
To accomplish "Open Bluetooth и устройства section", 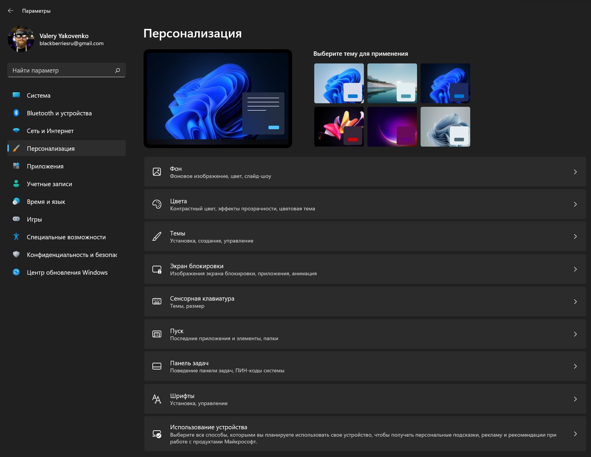I will pyautogui.click(x=67, y=113).
